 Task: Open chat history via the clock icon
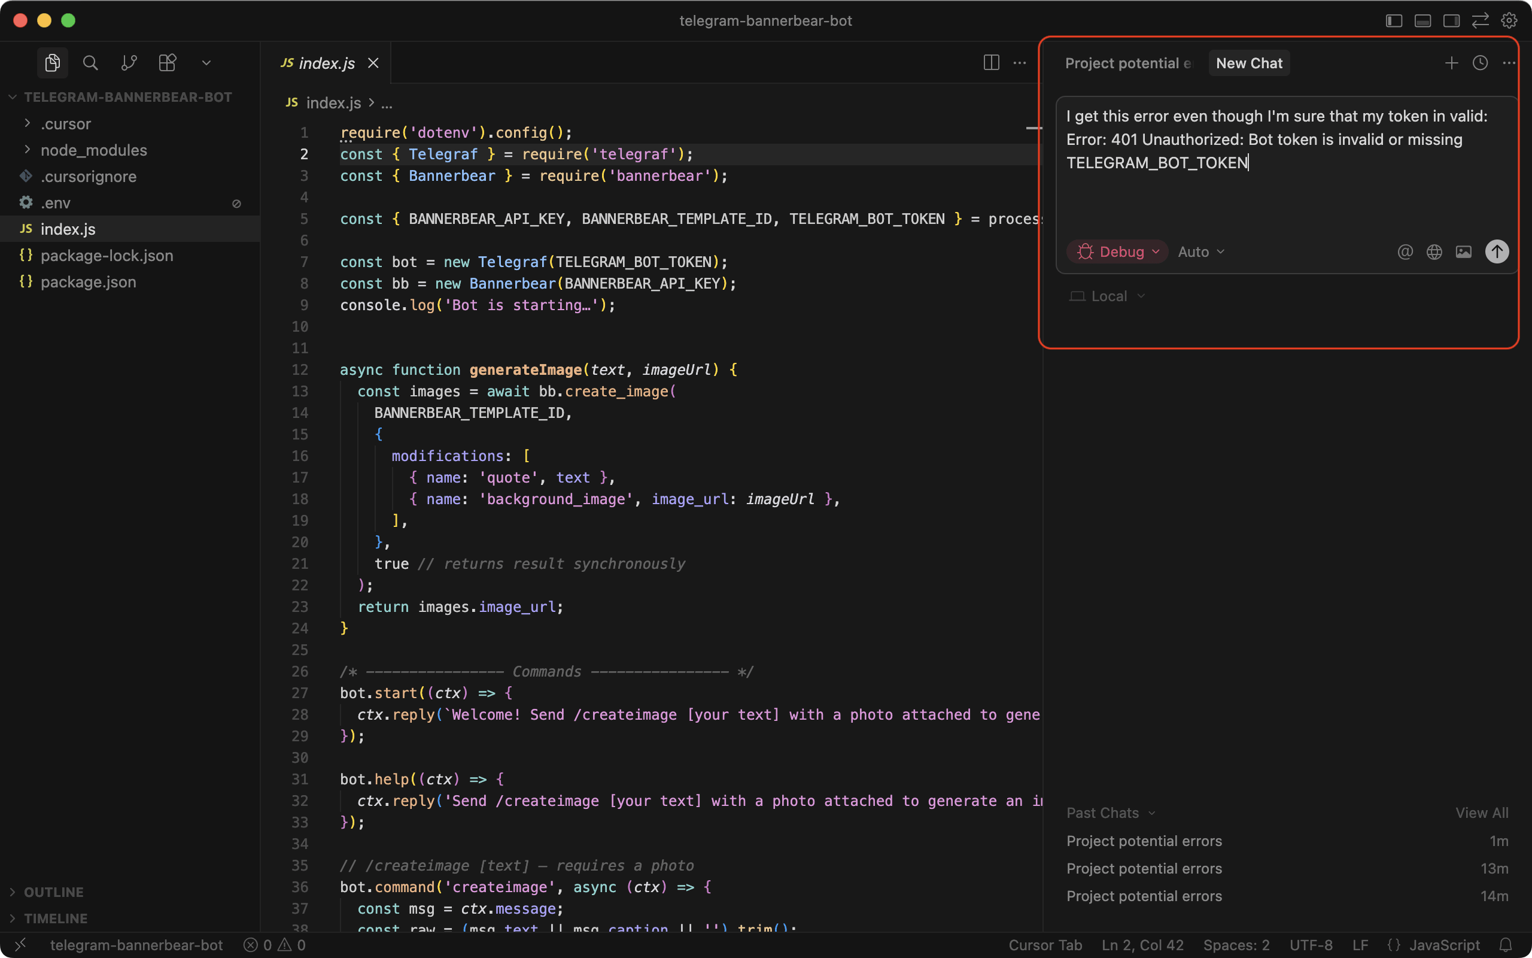1479,63
